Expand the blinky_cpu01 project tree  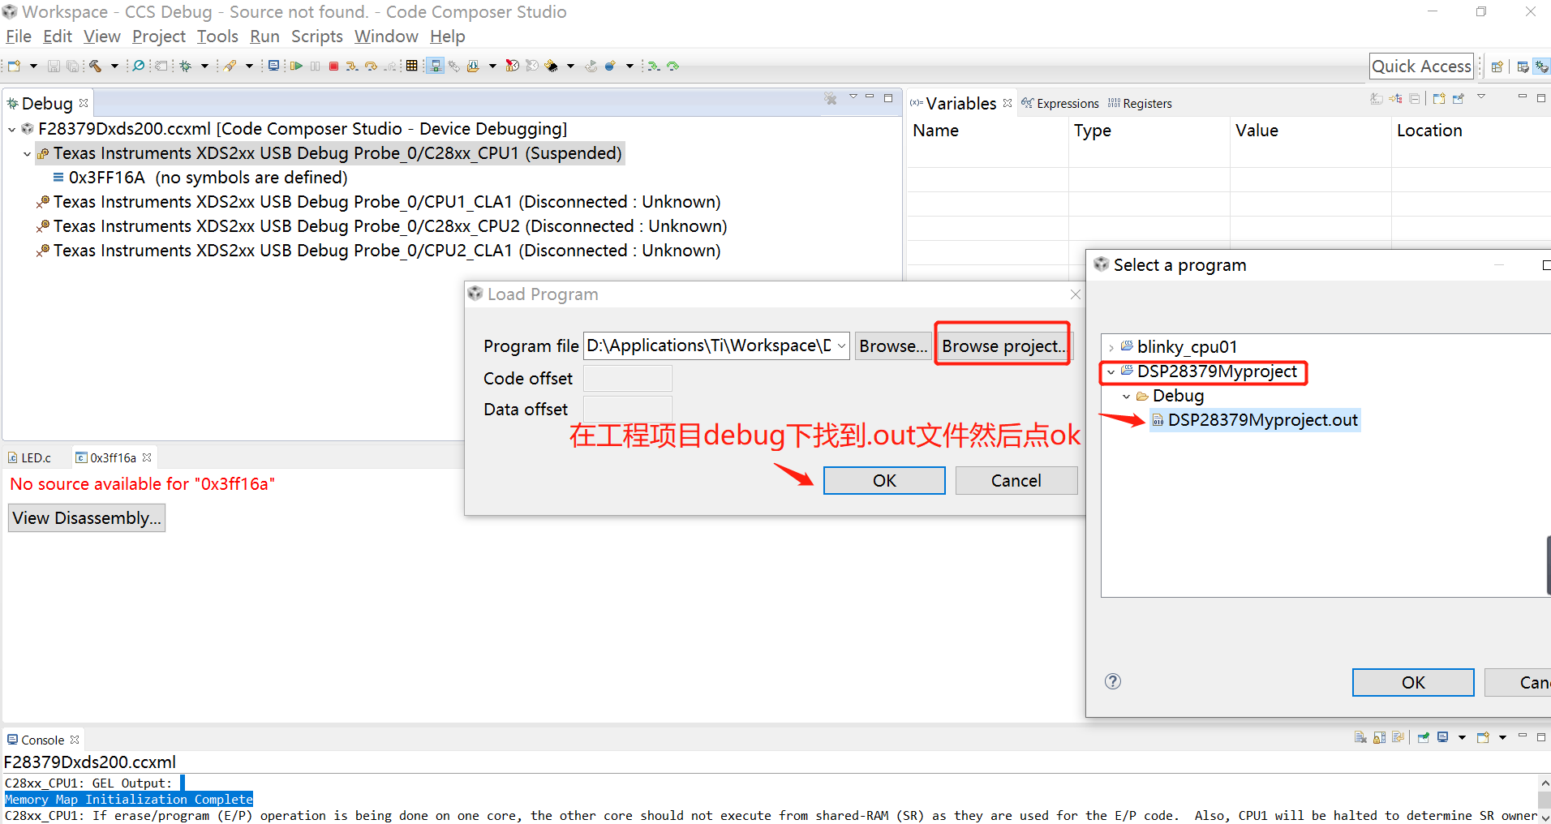(1111, 346)
